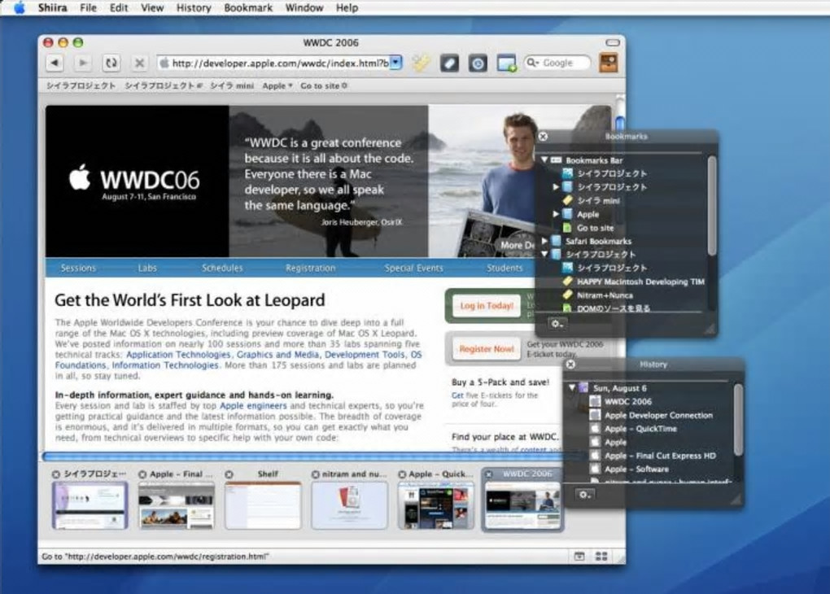Image resolution: width=830 pixels, height=594 pixels.
Task: Open the Bookmarks panel gear action menu
Action: (557, 324)
